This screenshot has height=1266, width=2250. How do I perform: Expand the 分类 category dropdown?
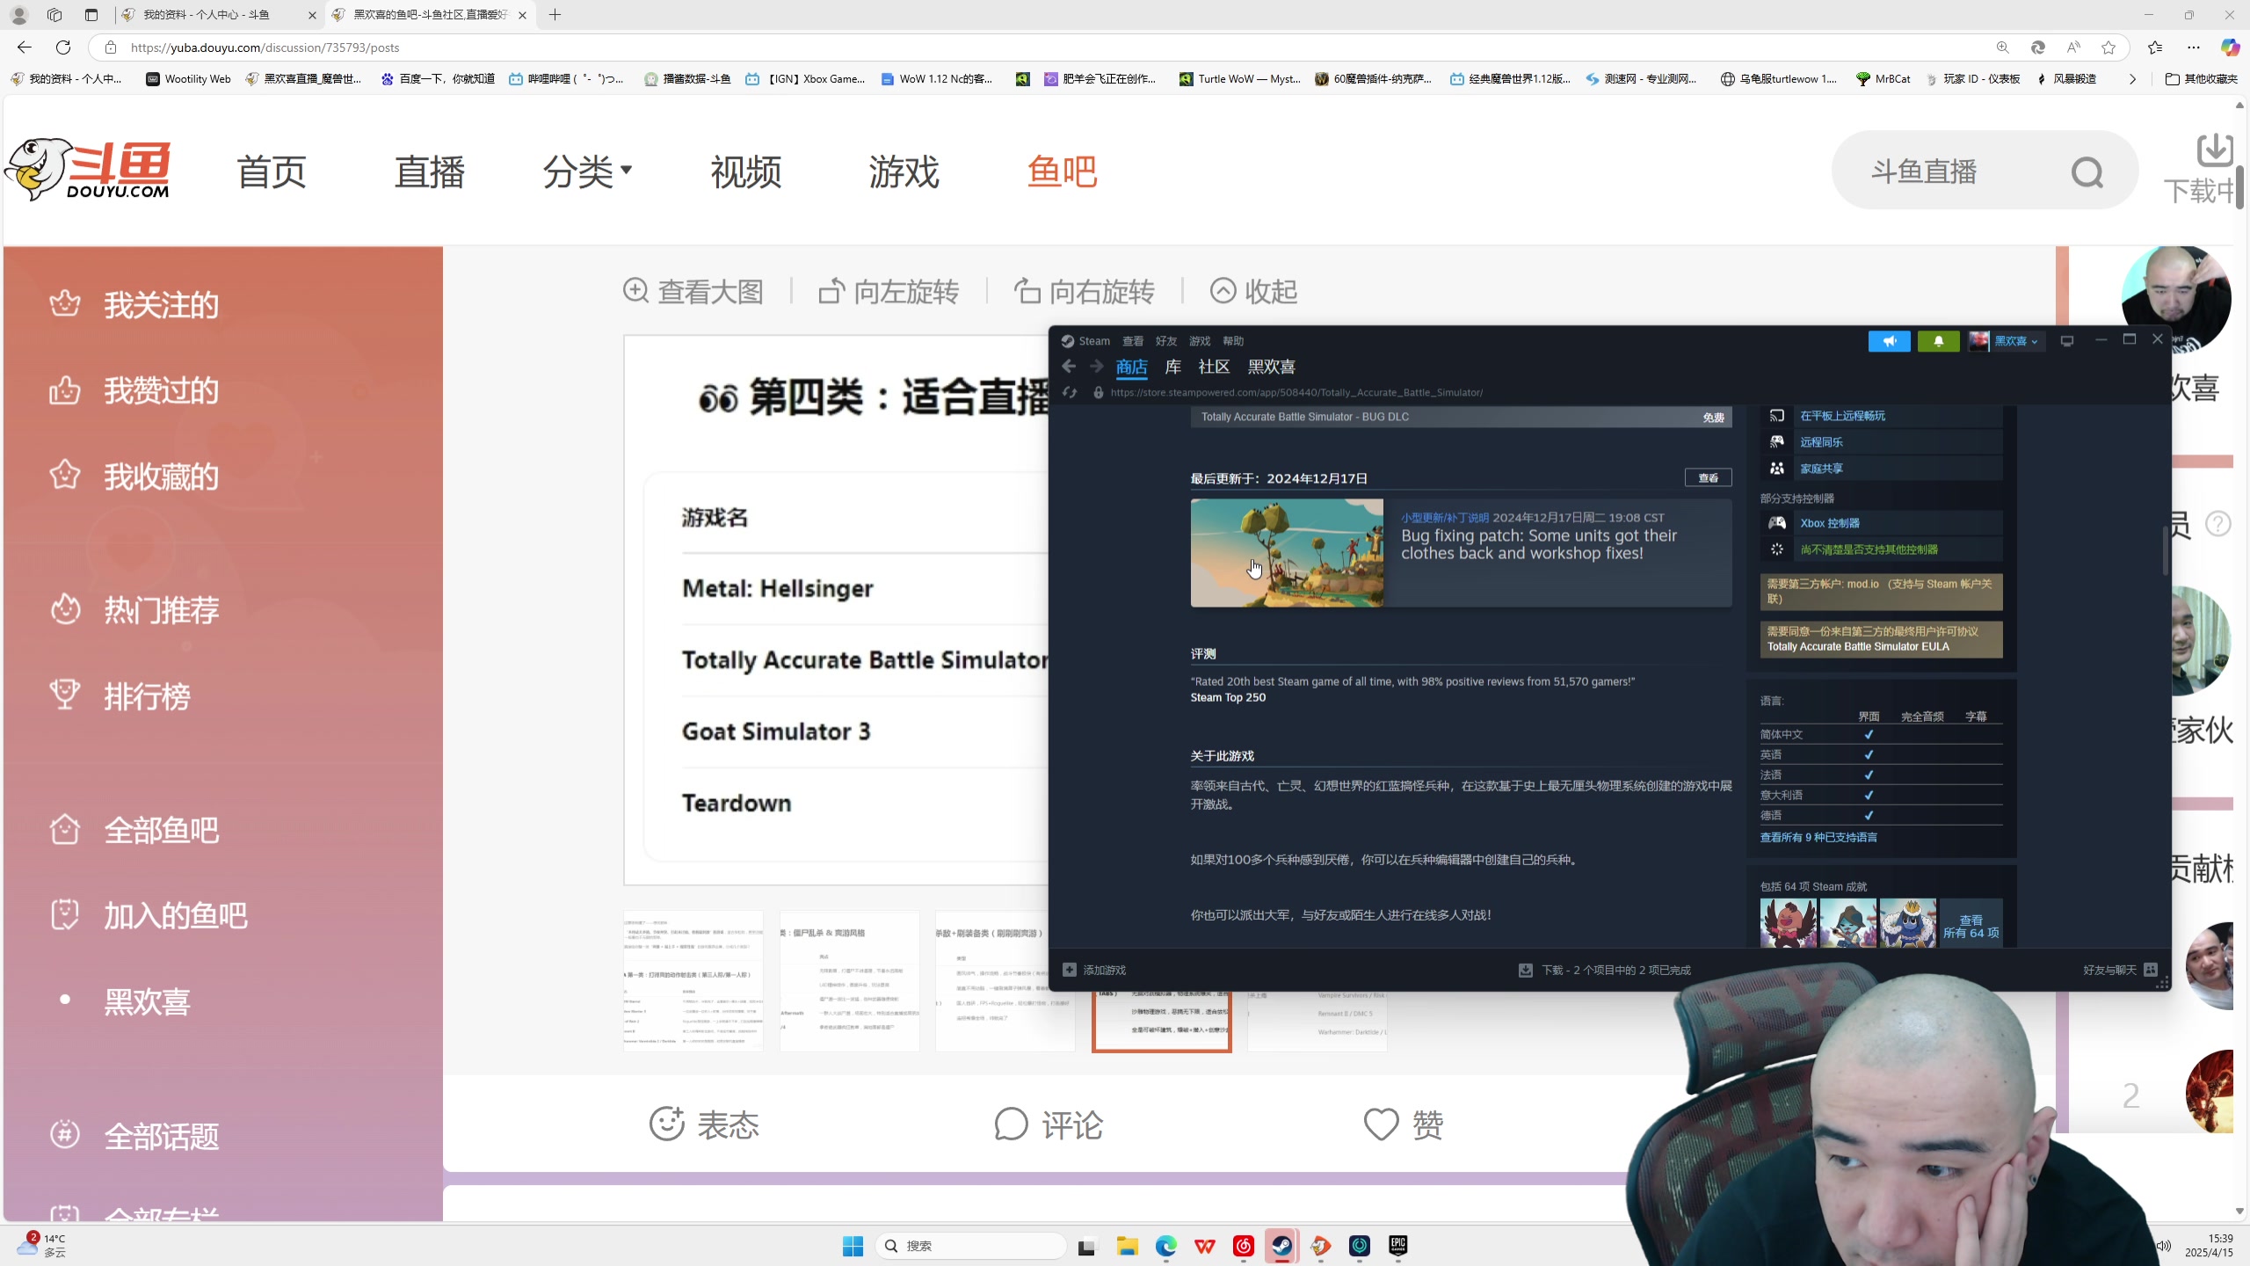(x=587, y=171)
